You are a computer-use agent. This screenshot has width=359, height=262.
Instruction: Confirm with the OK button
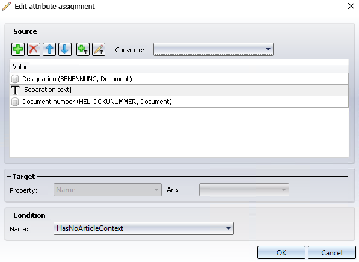point(281,252)
